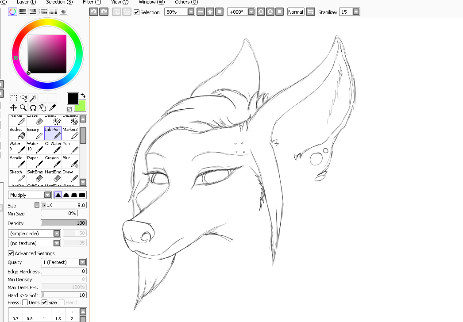The height and width of the screenshot is (322, 463).
Task: Open the Filter menu
Action: 92,2
